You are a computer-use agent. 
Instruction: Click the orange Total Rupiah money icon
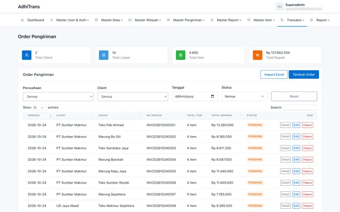[258, 55]
